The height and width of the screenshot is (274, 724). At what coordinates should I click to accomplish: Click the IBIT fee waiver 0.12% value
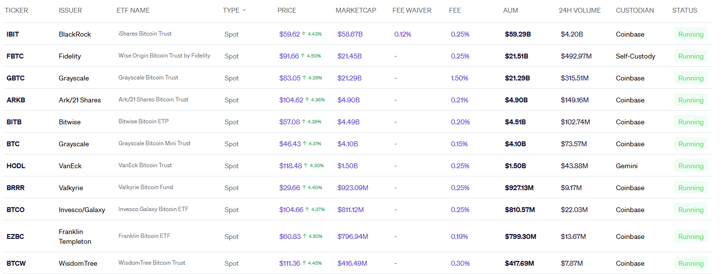tap(403, 34)
